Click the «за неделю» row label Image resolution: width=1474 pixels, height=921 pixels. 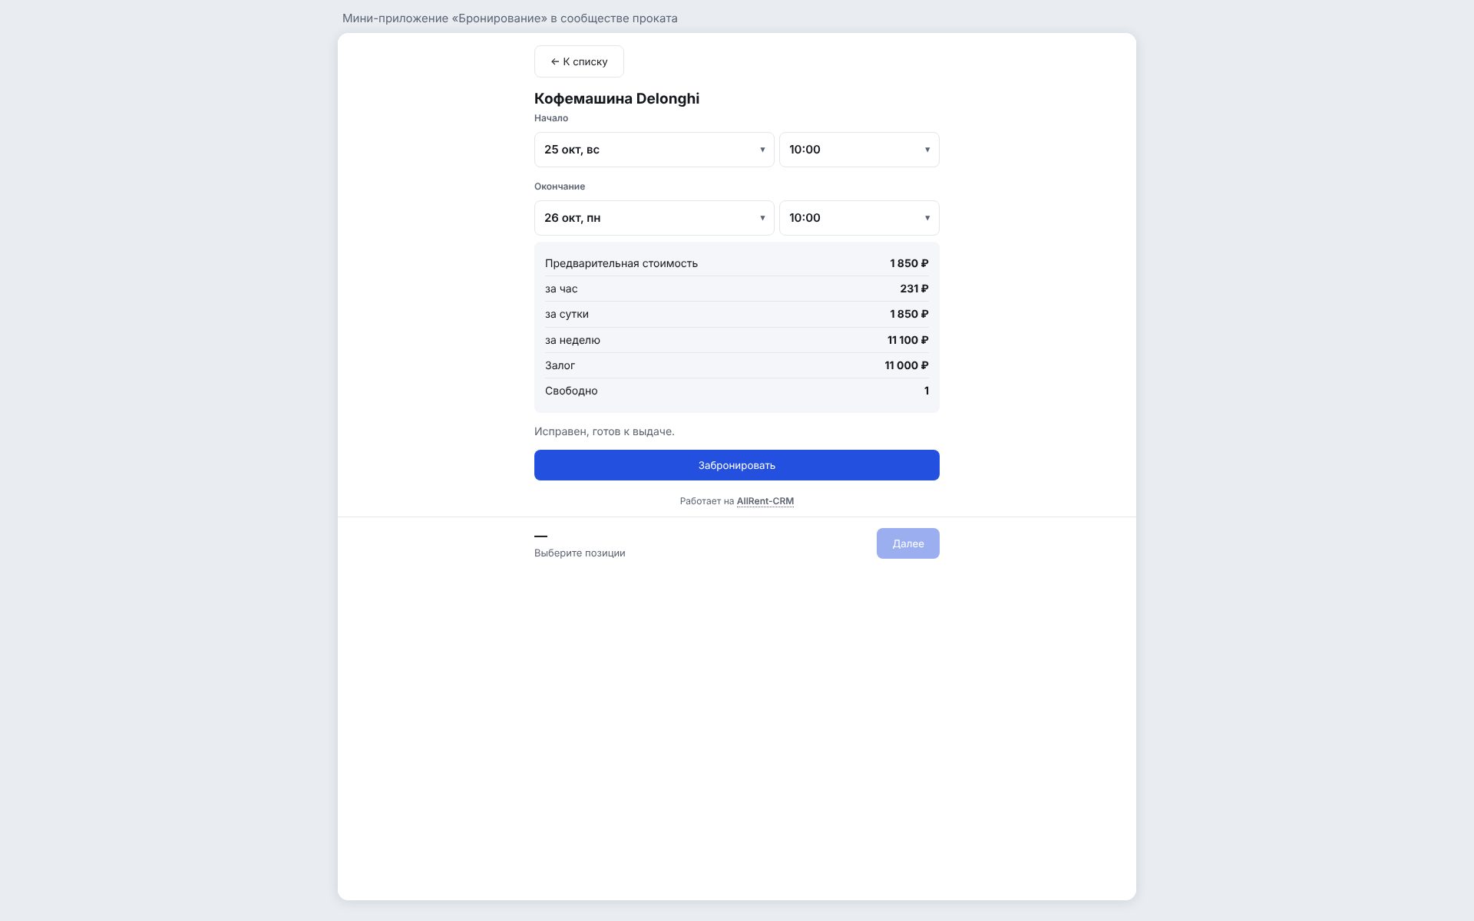pyautogui.click(x=573, y=340)
